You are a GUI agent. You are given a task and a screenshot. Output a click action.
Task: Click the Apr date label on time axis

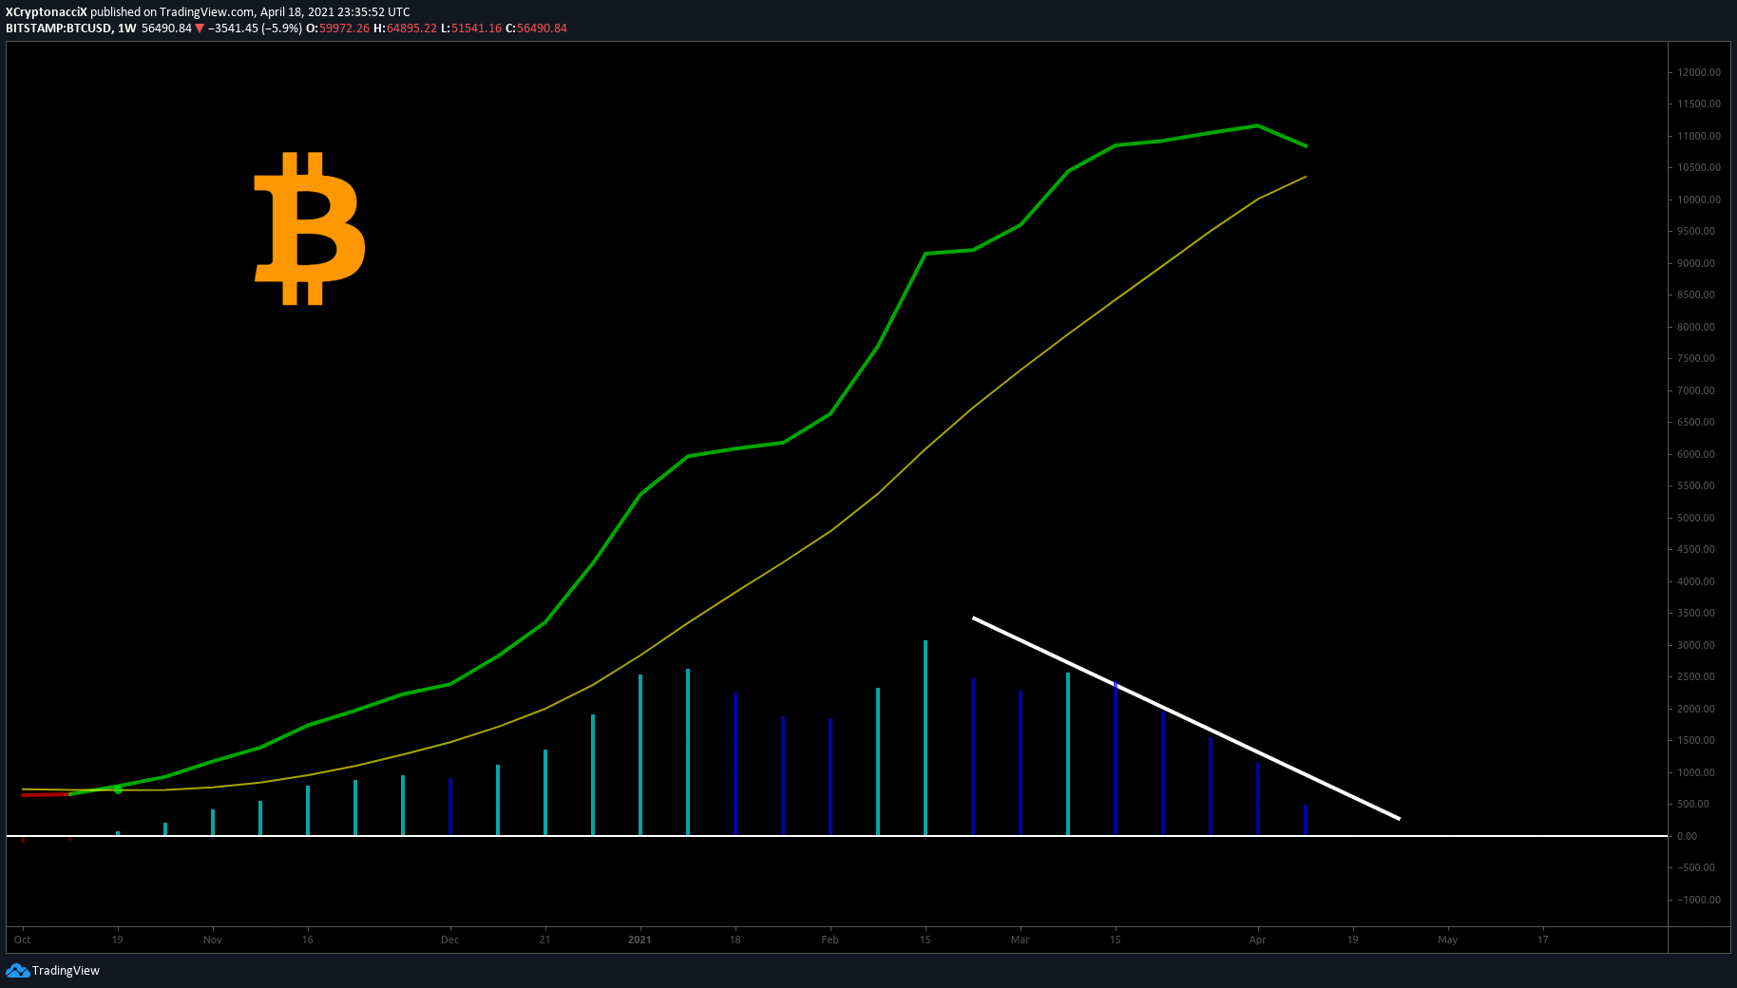point(1257,940)
